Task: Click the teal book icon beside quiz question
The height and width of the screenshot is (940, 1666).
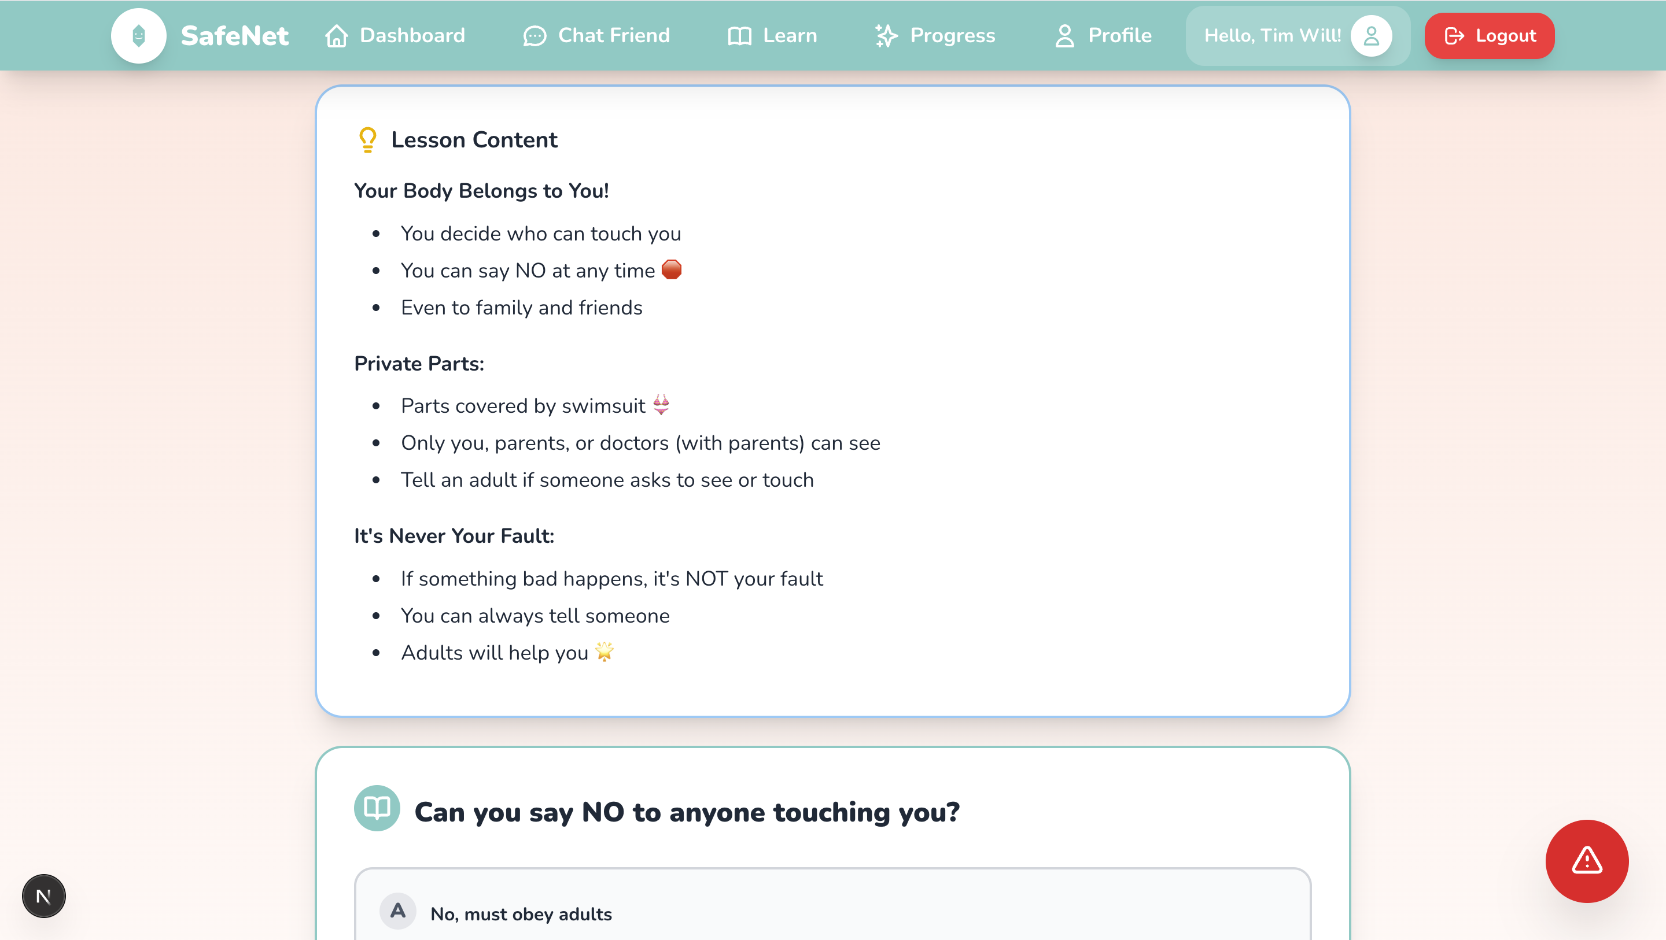Action: pos(377,808)
